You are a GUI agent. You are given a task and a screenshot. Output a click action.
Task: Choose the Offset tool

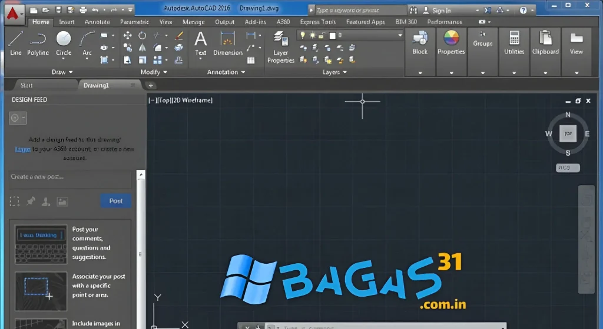click(x=178, y=60)
